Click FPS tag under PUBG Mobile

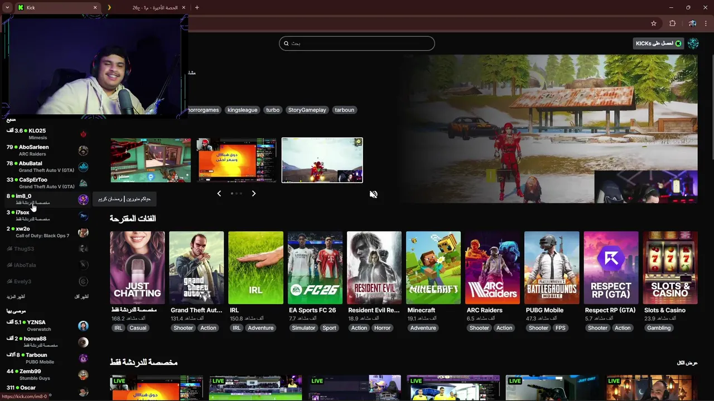click(560, 328)
